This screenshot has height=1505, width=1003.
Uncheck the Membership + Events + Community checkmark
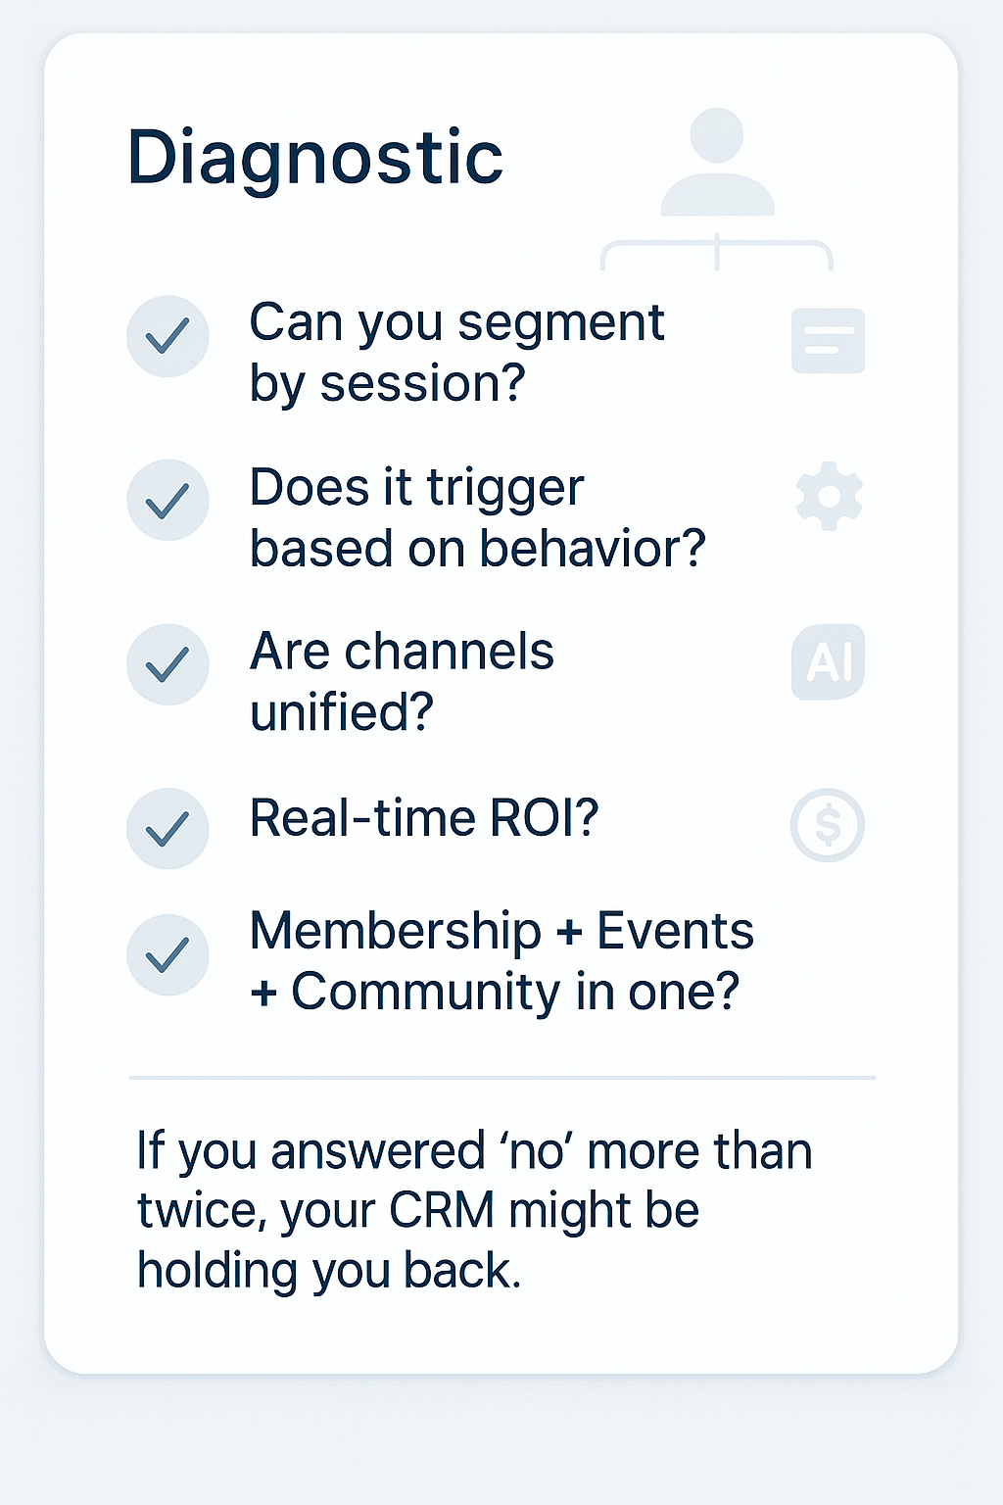(167, 954)
